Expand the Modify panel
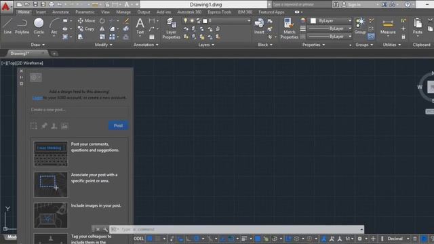This screenshot has height=244, width=434. (x=104, y=45)
